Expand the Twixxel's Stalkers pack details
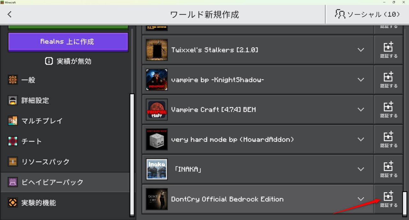Screen dimensions: 409x220 [361, 50]
